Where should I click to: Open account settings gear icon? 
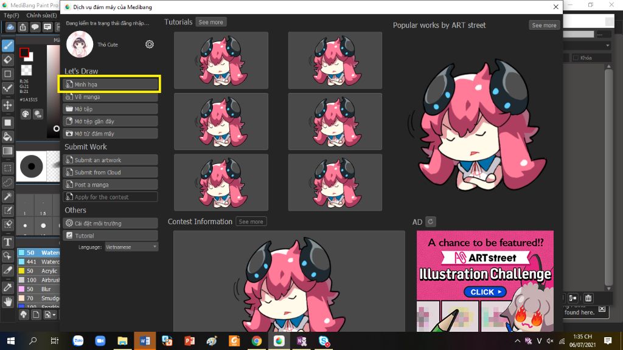tap(150, 44)
